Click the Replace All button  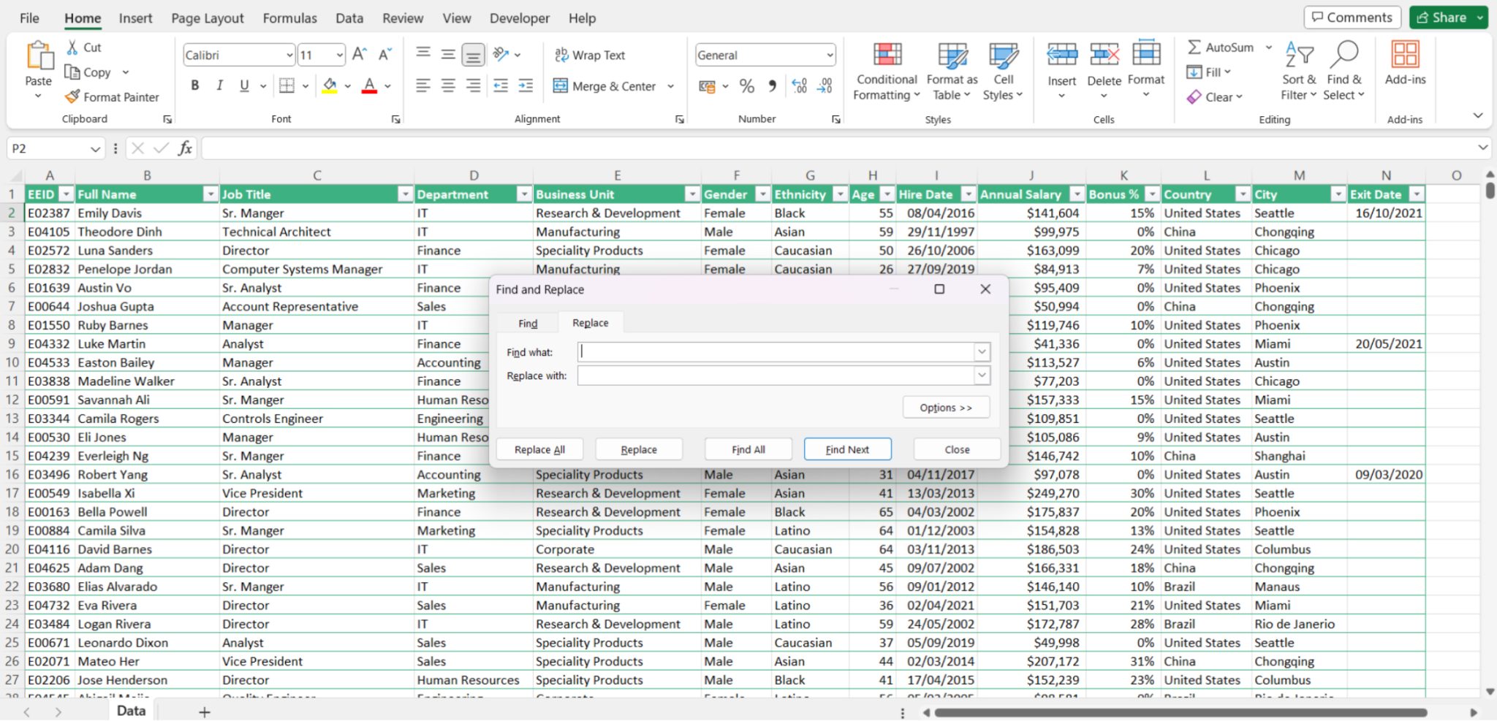pyautogui.click(x=539, y=449)
